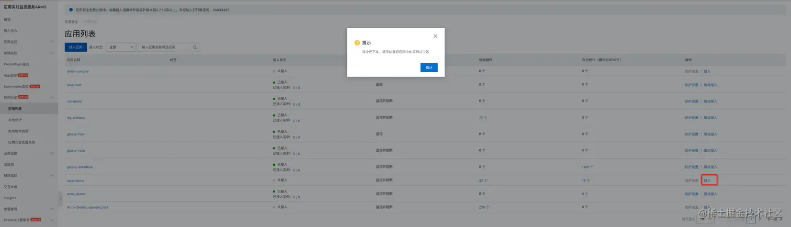Click the 危险组件 column header

485,60
